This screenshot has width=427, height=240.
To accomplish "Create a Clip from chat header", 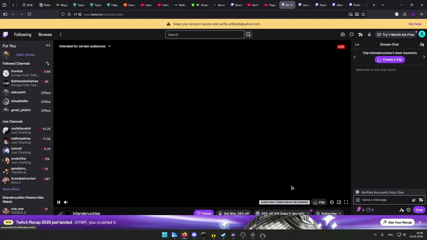I will pyautogui.click(x=390, y=59).
